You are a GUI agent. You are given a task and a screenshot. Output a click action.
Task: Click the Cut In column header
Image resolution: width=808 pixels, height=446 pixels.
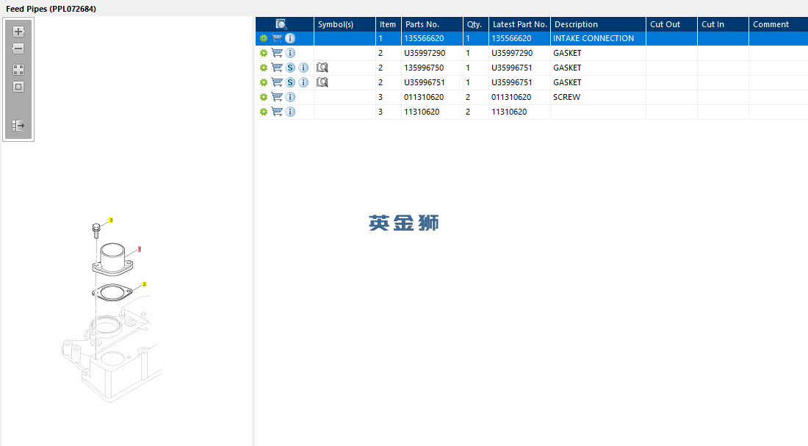pos(723,24)
